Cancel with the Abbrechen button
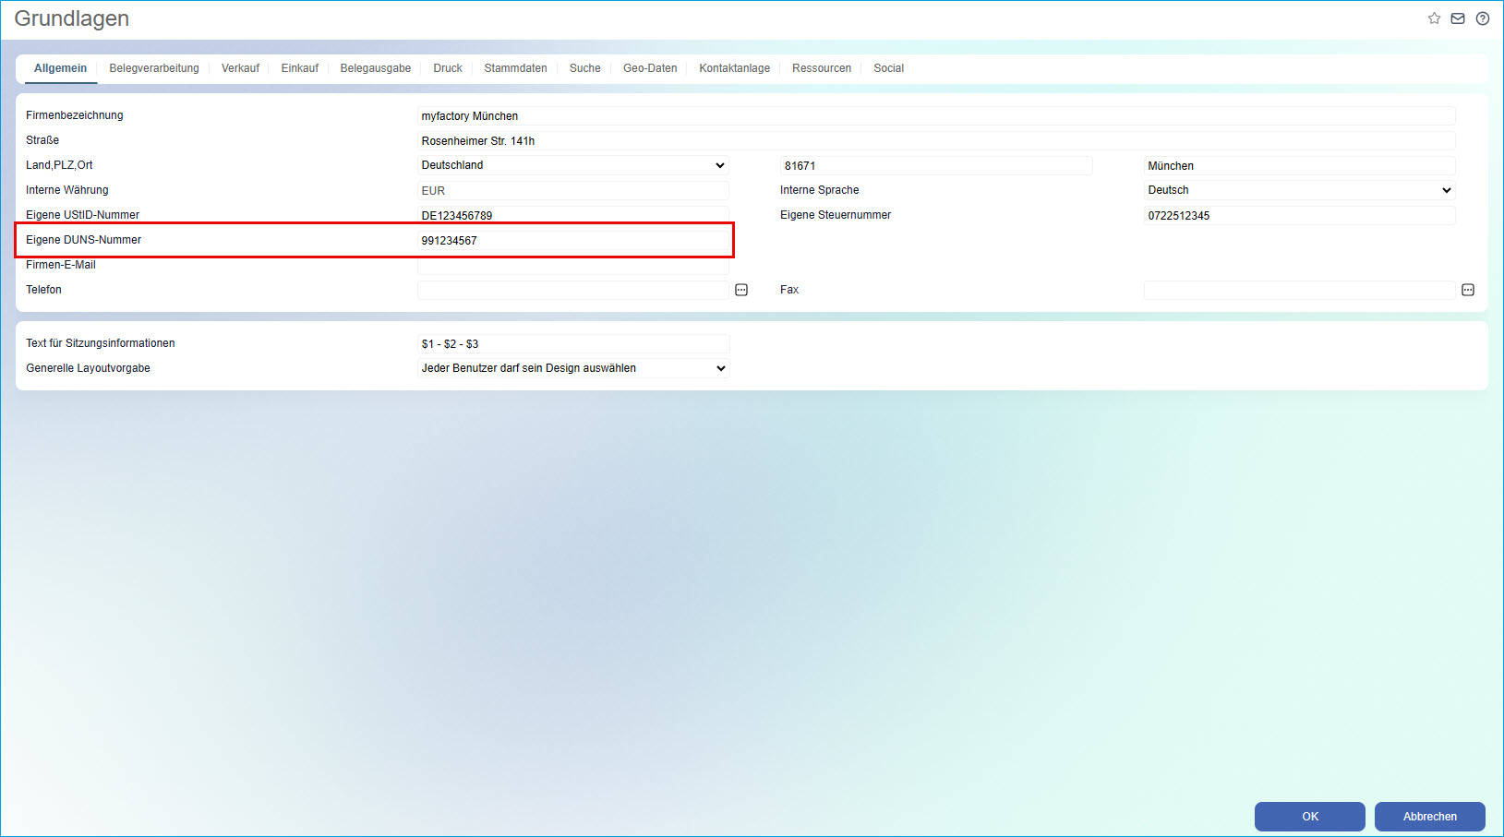This screenshot has width=1504, height=837. click(1430, 817)
